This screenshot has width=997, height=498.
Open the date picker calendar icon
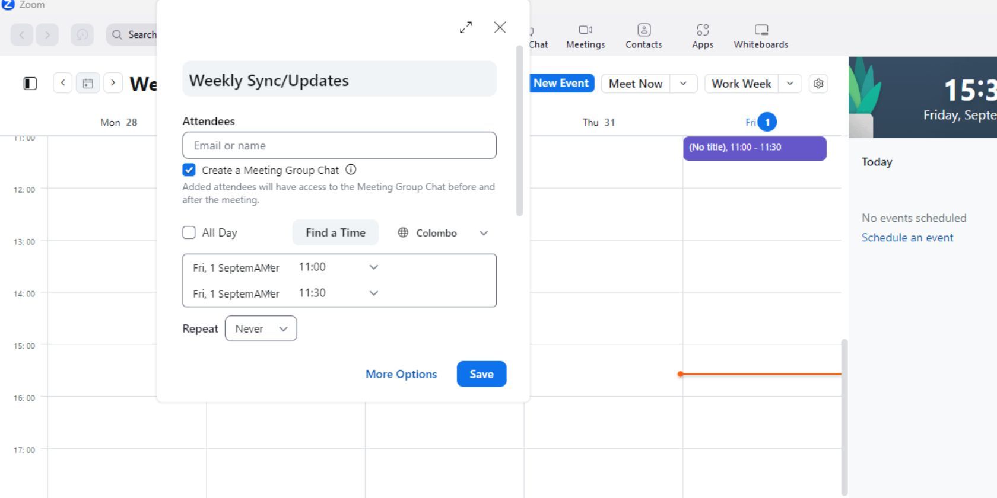click(88, 84)
